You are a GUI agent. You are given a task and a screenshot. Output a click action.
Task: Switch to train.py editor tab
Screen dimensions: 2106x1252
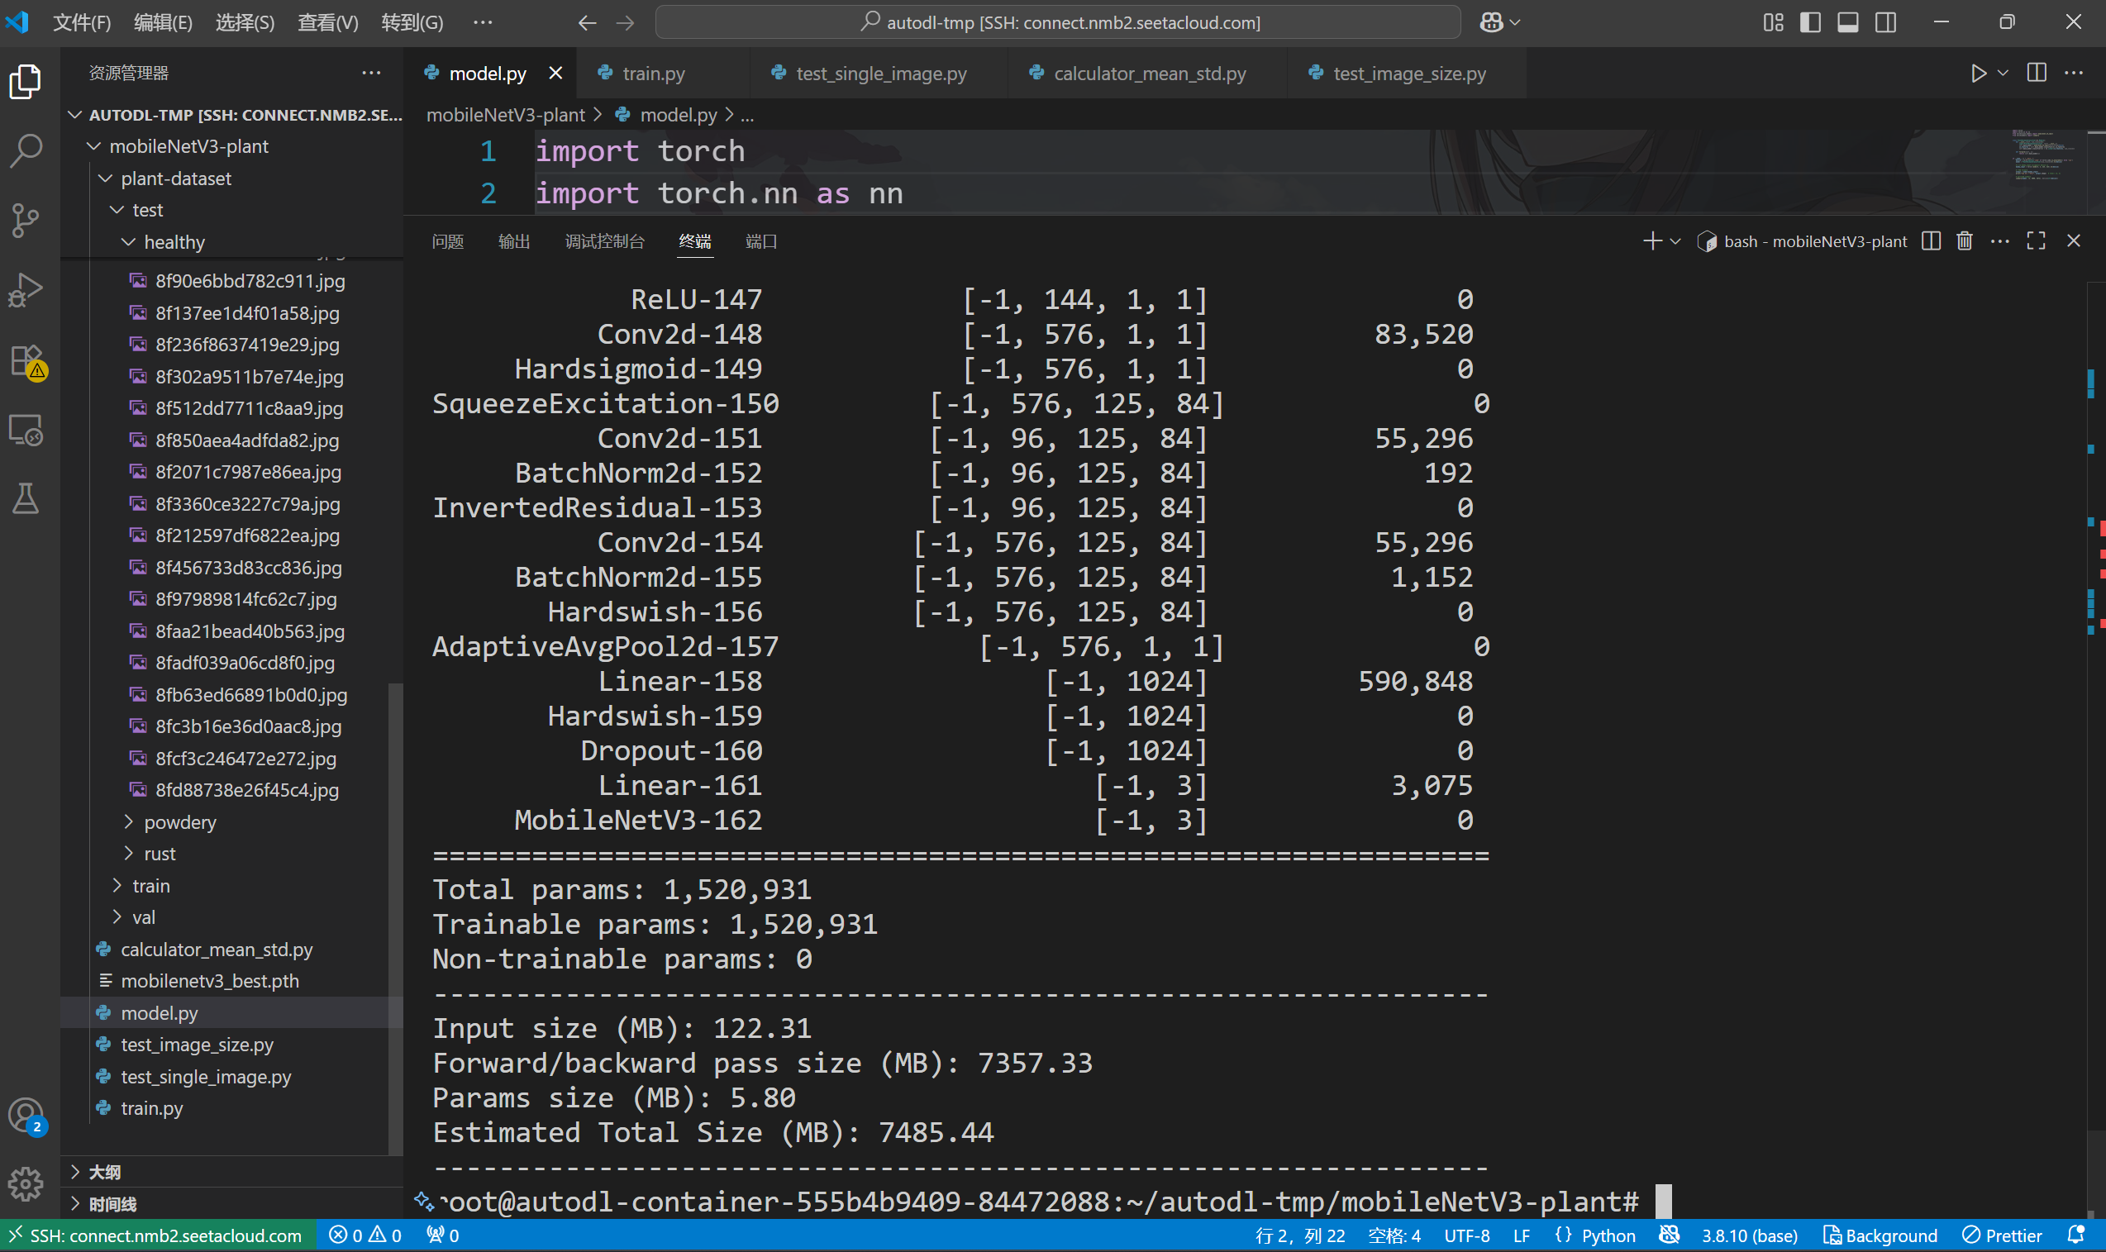(x=652, y=74)
